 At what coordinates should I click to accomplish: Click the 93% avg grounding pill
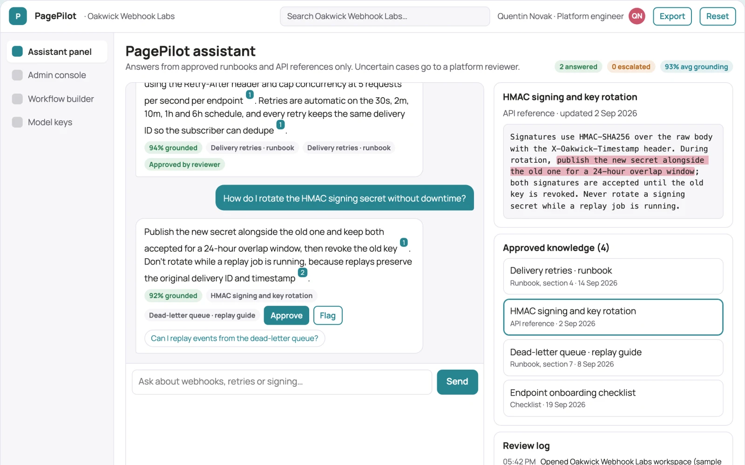point(696,67)
